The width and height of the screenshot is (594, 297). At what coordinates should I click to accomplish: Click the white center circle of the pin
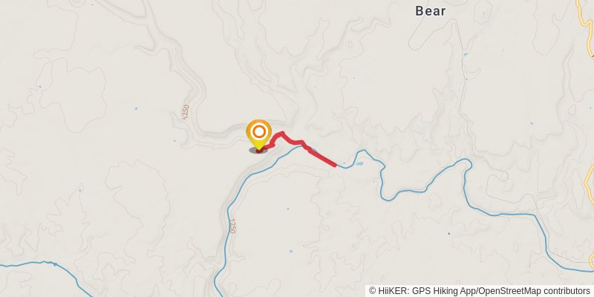[259, 132]
